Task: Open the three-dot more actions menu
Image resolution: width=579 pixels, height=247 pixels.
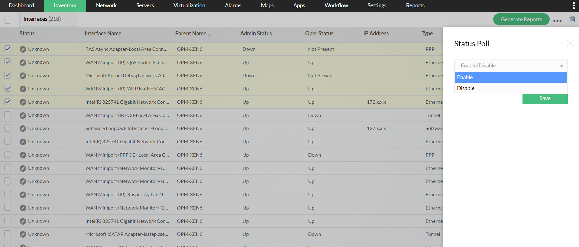Action: pyautogui.click(x=557, y=21)
